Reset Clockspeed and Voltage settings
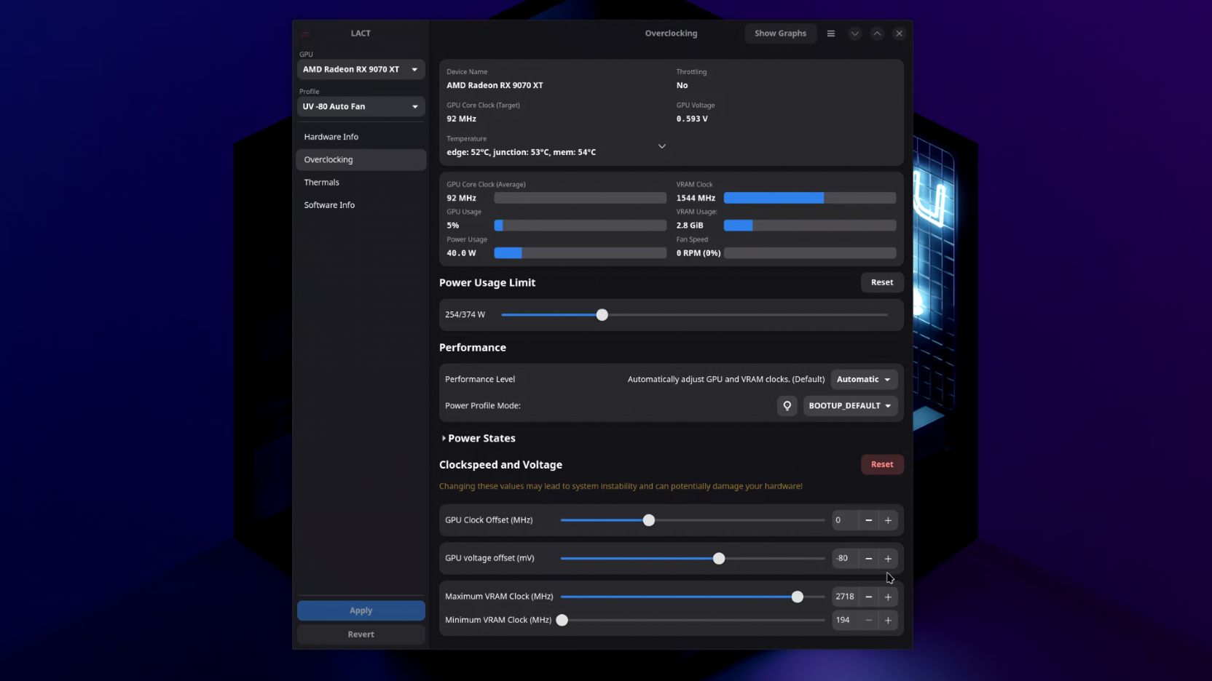 point(882,464)
